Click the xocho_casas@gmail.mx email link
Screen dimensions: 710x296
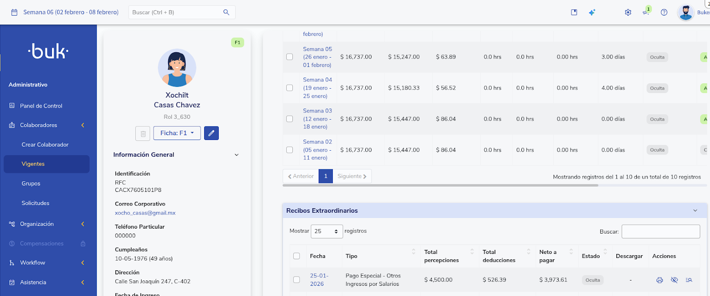pyautogui.click(x=145, y=213)
